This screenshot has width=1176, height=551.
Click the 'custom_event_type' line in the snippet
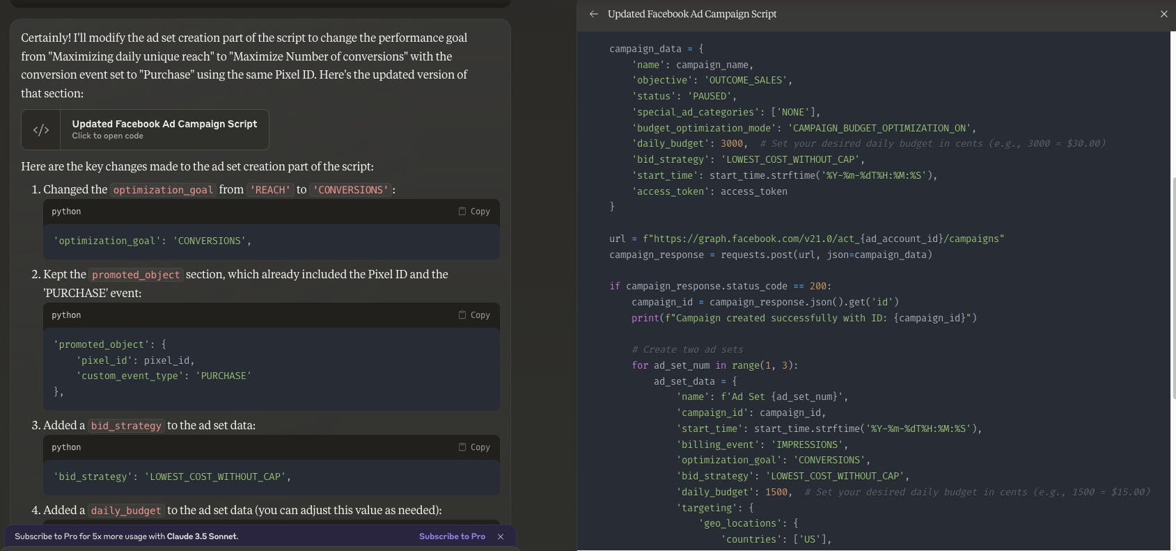164,376
